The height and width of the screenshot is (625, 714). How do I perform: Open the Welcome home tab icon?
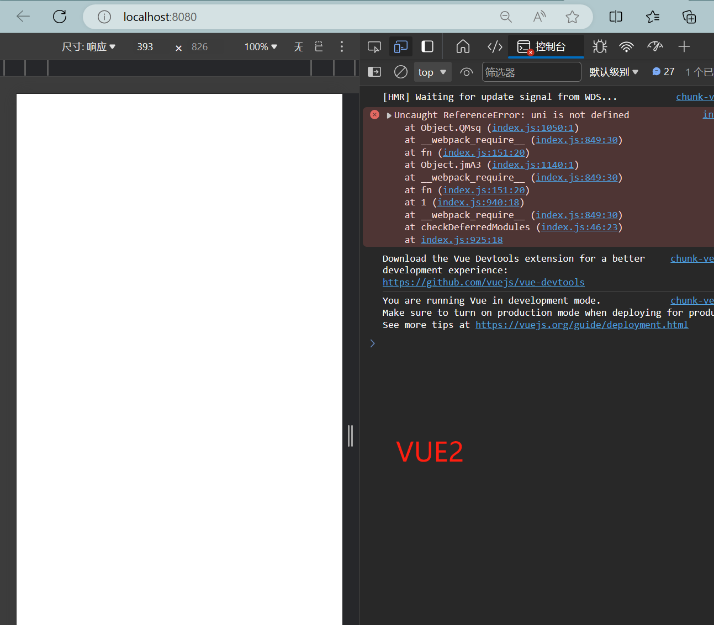coord(463,47)
